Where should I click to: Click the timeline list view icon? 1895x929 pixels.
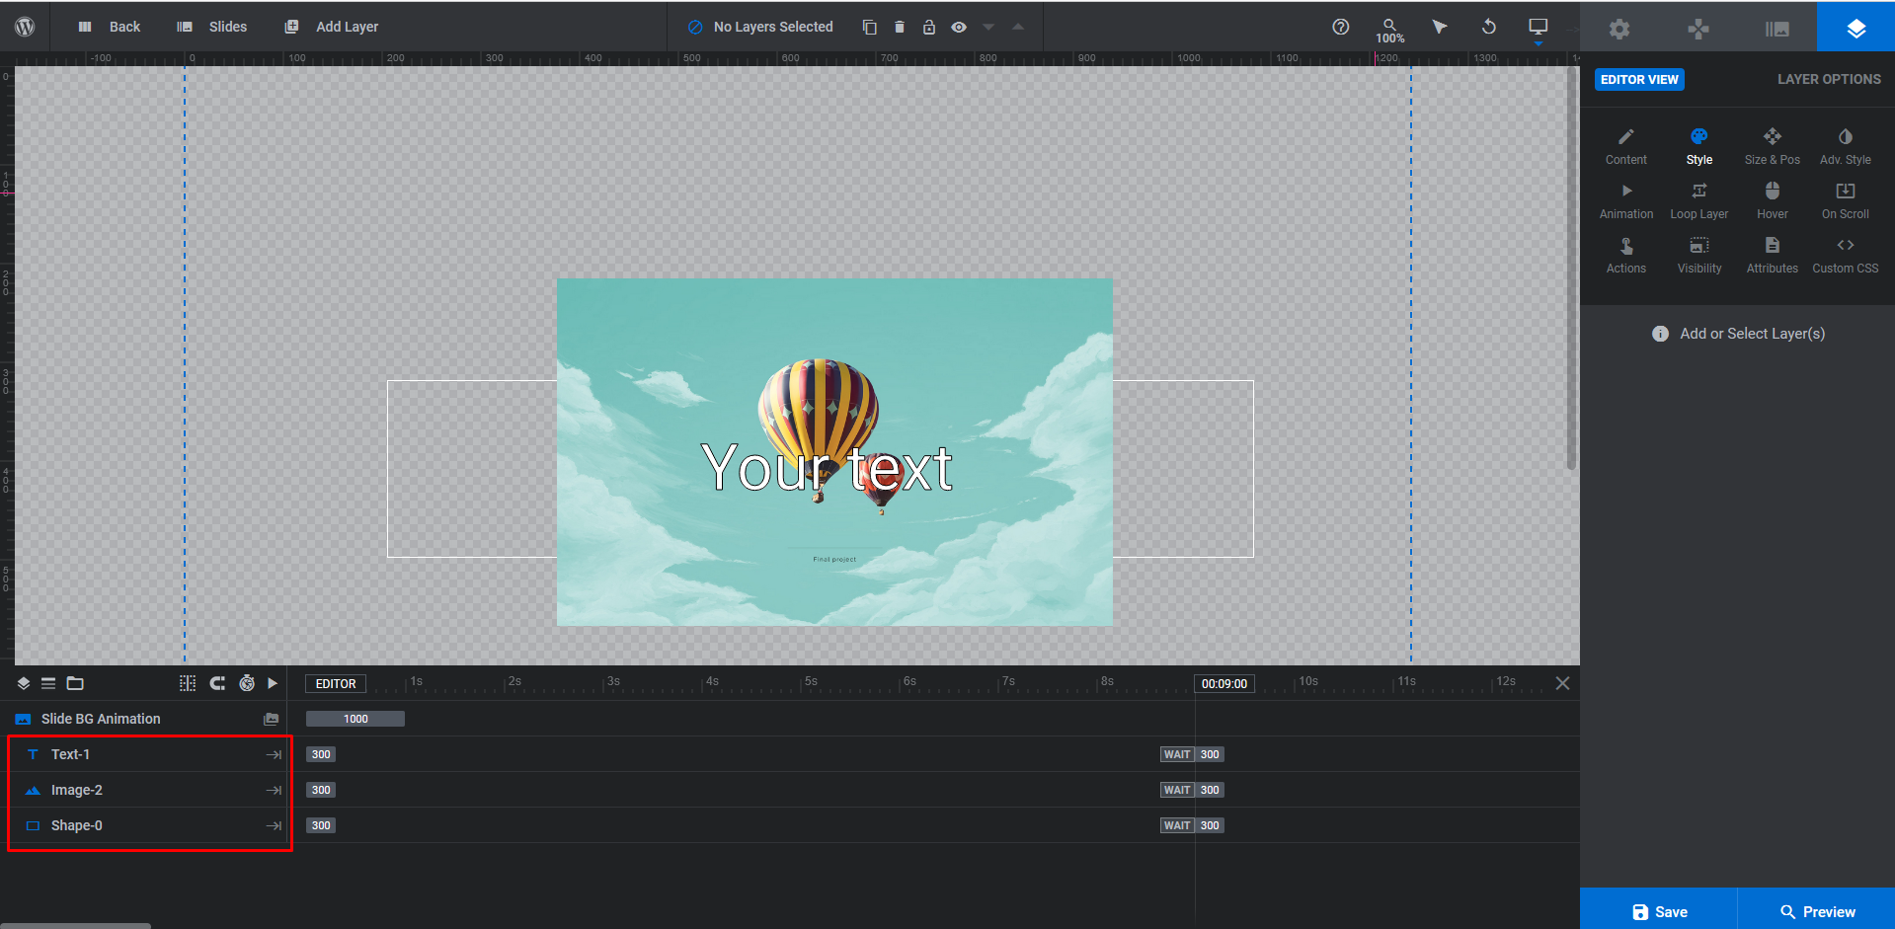(x=48, y=683)
